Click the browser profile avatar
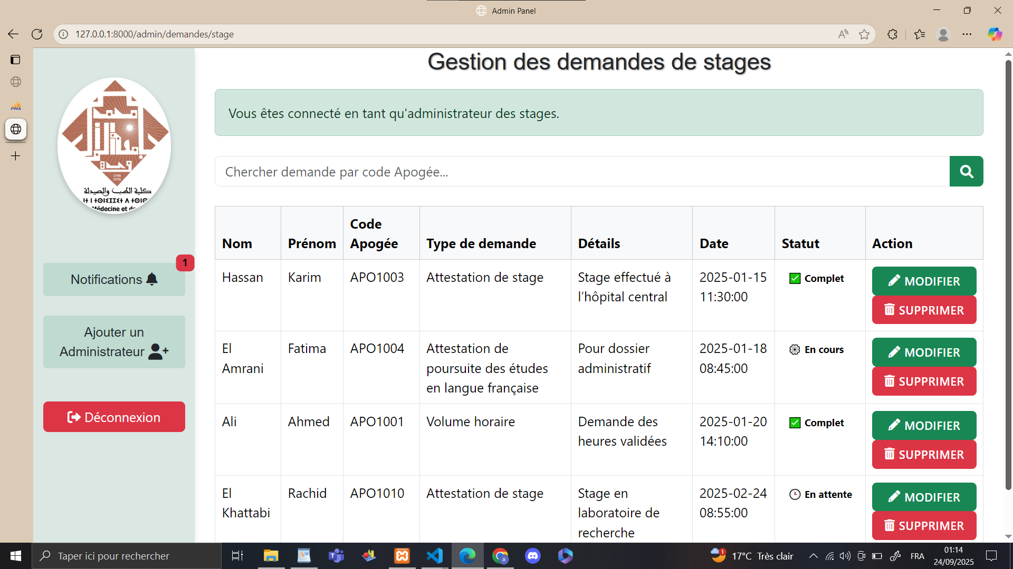This screenshot has width=1013, height=569. coord(943,34)
